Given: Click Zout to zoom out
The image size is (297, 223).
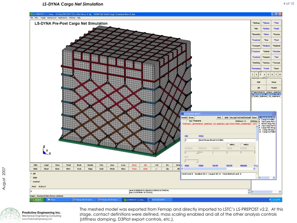Looking at the screenshot, I should point(145,169).
